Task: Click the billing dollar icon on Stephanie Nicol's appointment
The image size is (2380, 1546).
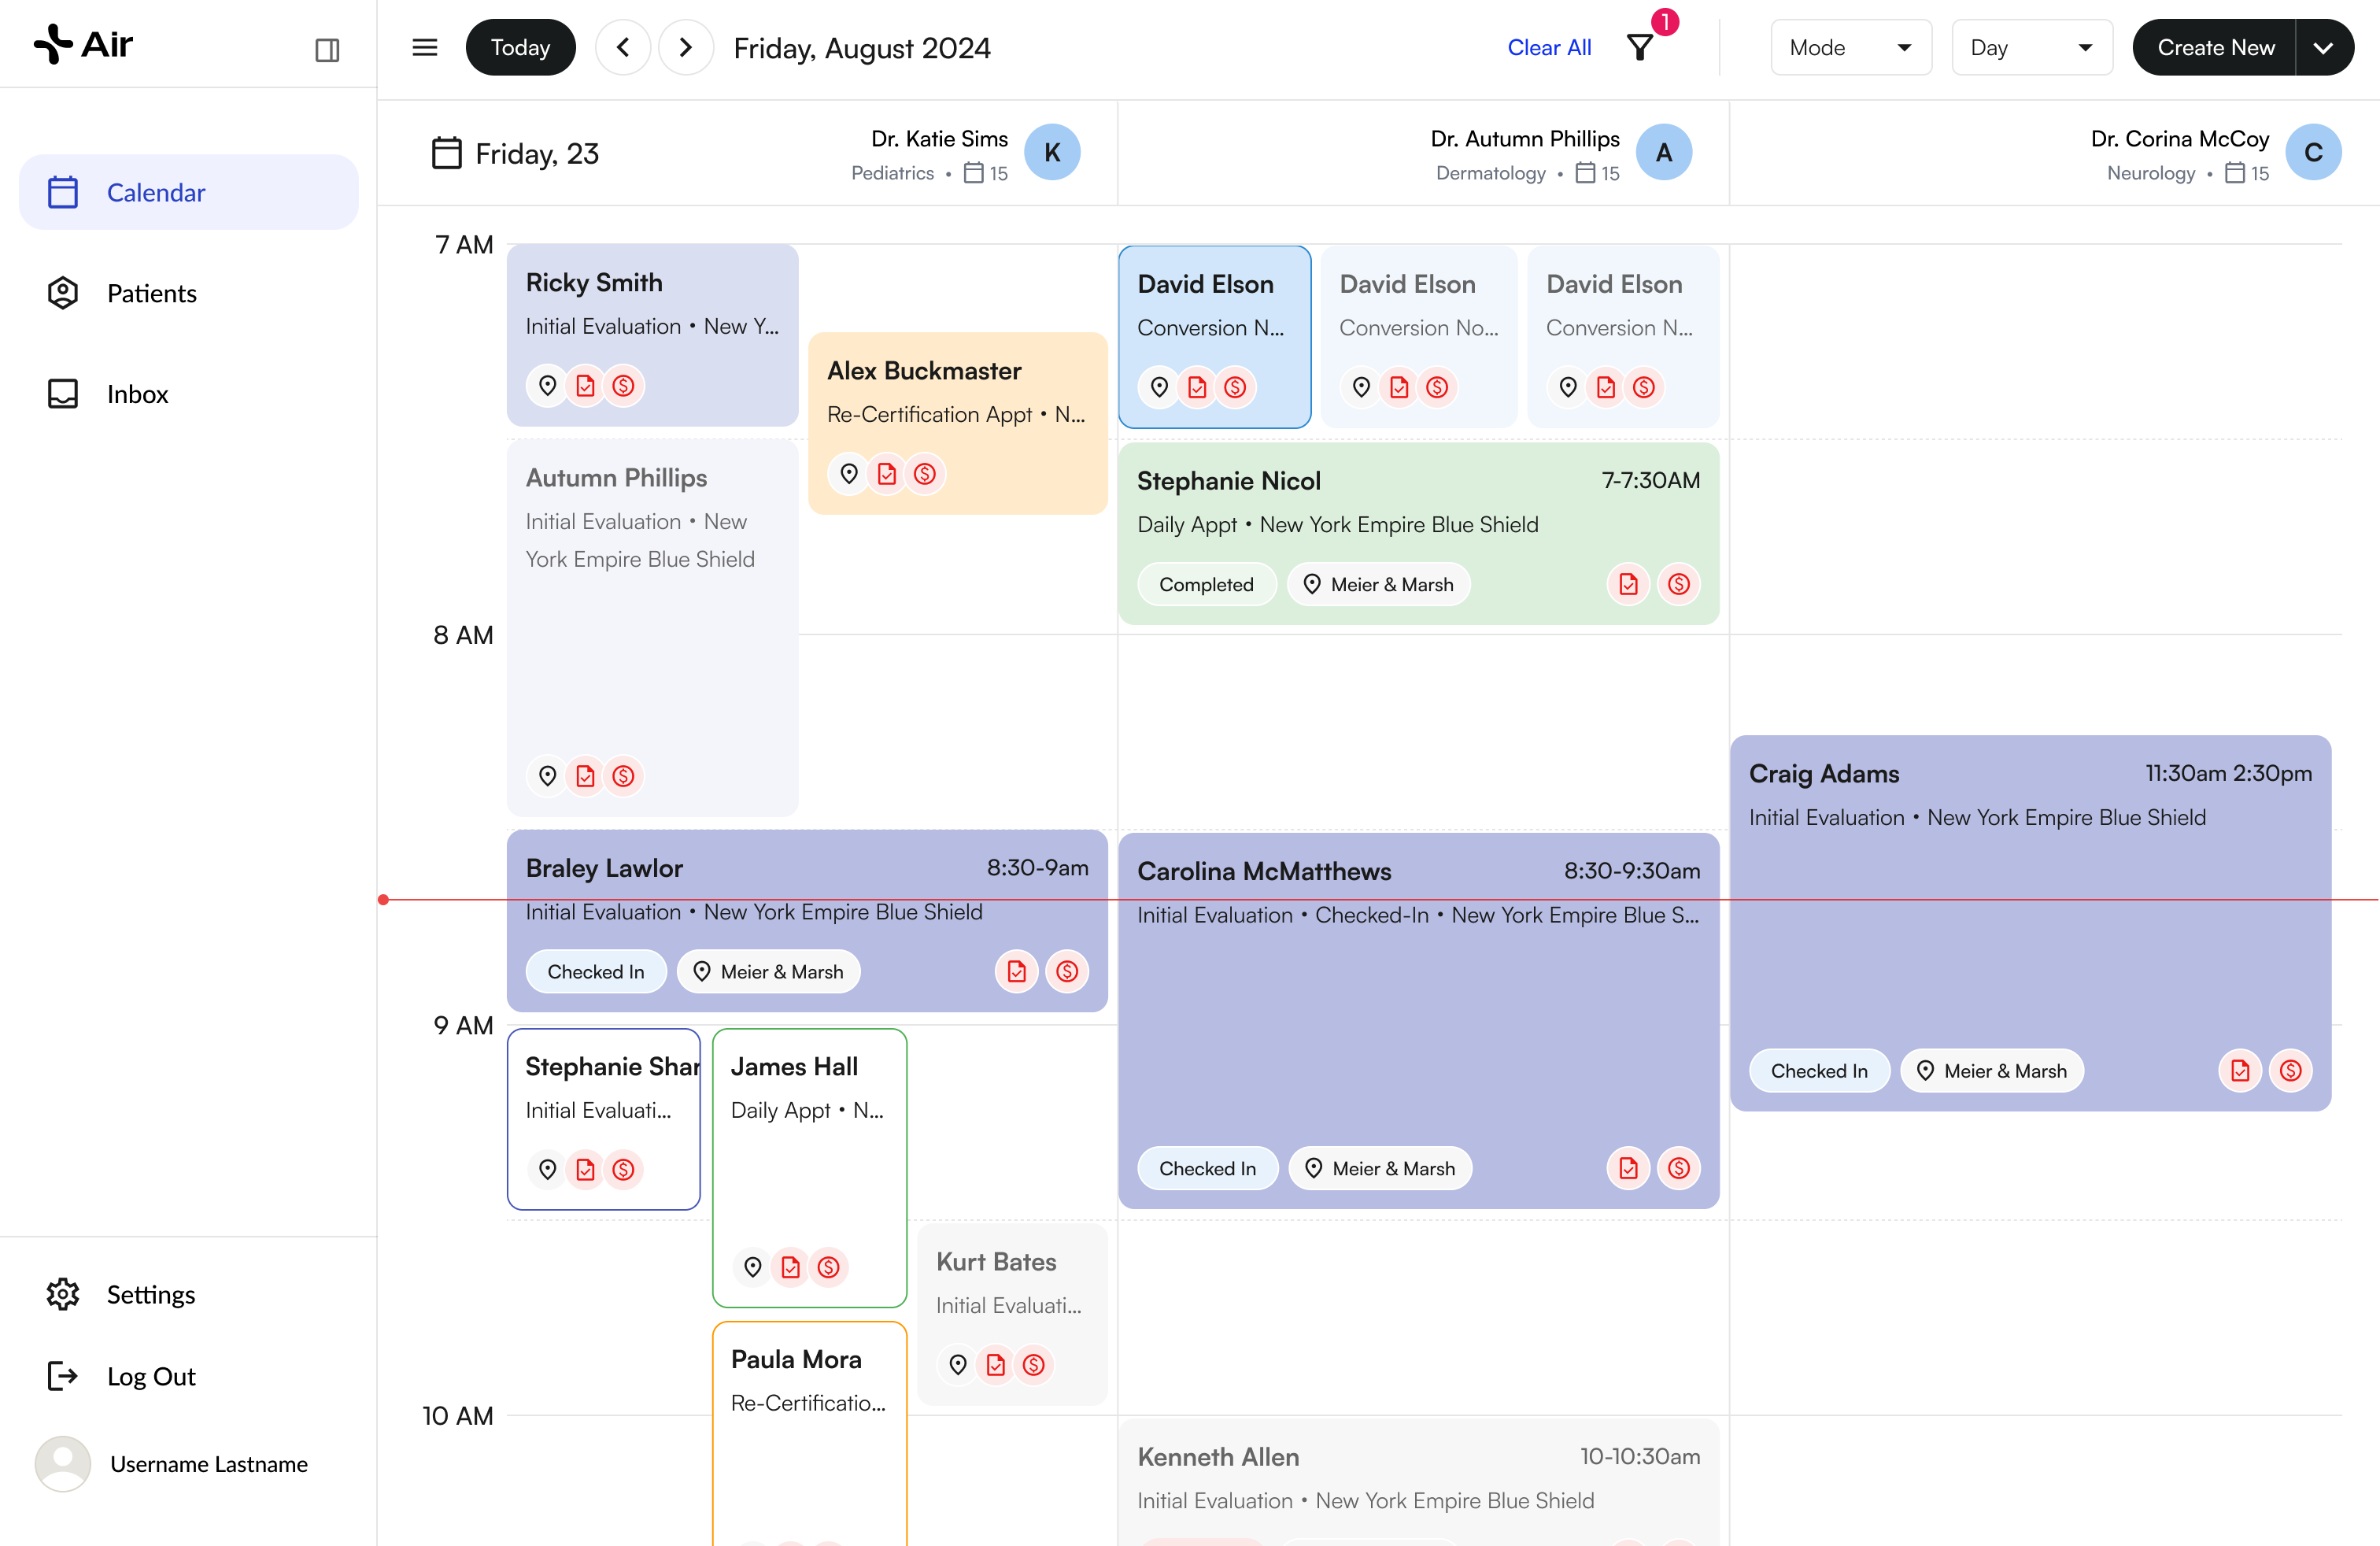Action: [x=1678, y=583]
